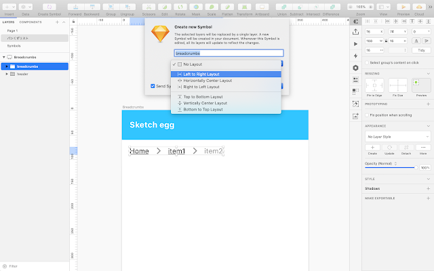This screenshot has width=434, height=271.
Task: Collapse the Breadcrumbs artboard in layer list
Action: coord(4,57)
